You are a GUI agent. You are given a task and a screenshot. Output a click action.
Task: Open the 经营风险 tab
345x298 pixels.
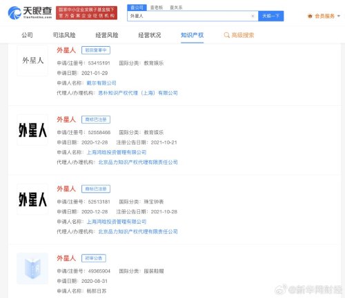(x=107, y=35)
